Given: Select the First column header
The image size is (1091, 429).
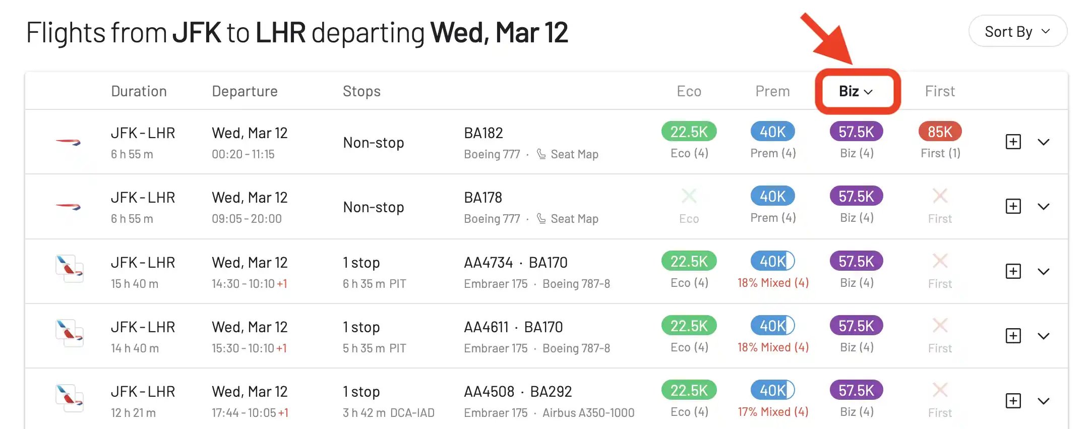Looking at the screenshot, I should coord(940,91).
